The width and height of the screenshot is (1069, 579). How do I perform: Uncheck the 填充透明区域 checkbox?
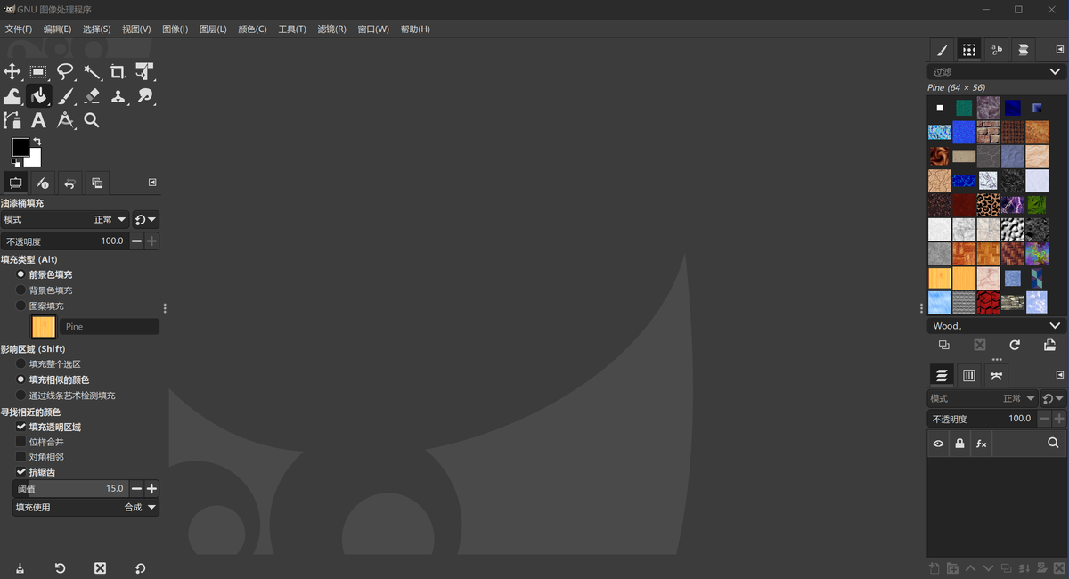pos(21,428)
